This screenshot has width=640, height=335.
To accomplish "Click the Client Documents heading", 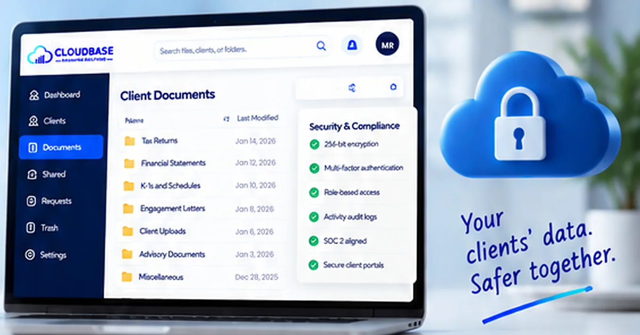I will [168, 96].
